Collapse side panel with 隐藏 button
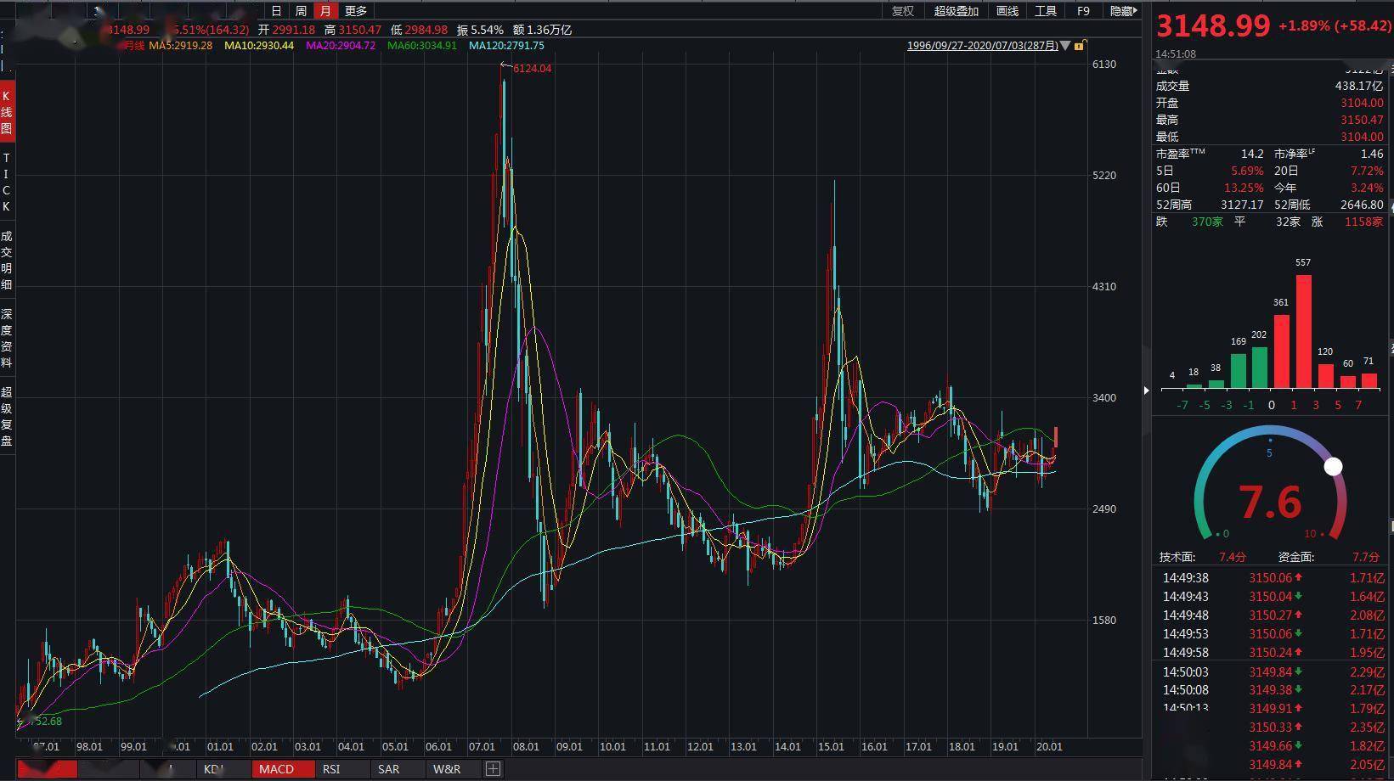The width and height of the screenshot is (1394, 781). coord(1123,11)
